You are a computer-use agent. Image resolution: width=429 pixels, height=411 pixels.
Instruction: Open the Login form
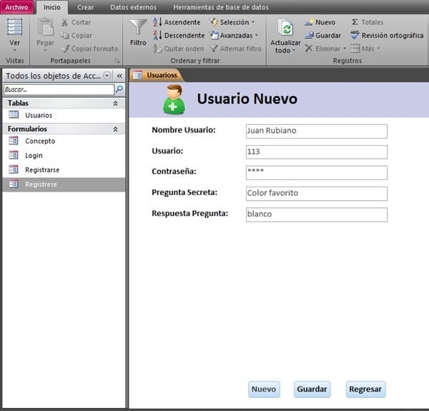coord(34,155)
